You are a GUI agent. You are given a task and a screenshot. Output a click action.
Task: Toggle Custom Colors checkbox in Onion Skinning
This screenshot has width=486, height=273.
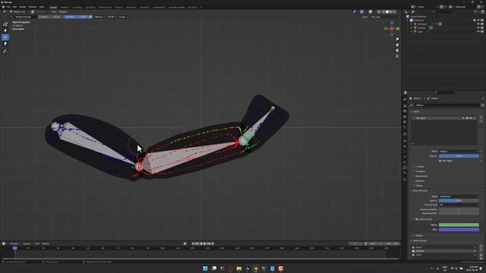[x=416, y=219]
